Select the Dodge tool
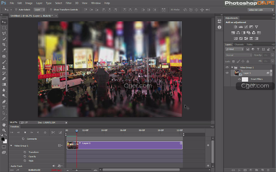276x172 pixels. 4,96
